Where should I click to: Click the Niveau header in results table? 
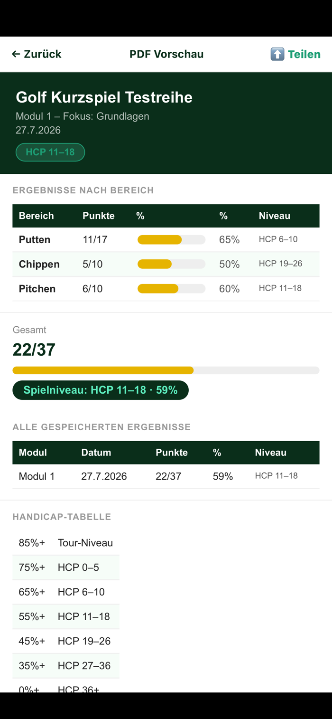[275, 216]
